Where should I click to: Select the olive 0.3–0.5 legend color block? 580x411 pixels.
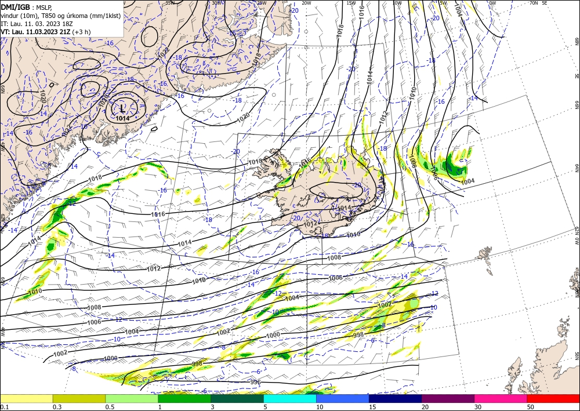click(x=79, y=398)
